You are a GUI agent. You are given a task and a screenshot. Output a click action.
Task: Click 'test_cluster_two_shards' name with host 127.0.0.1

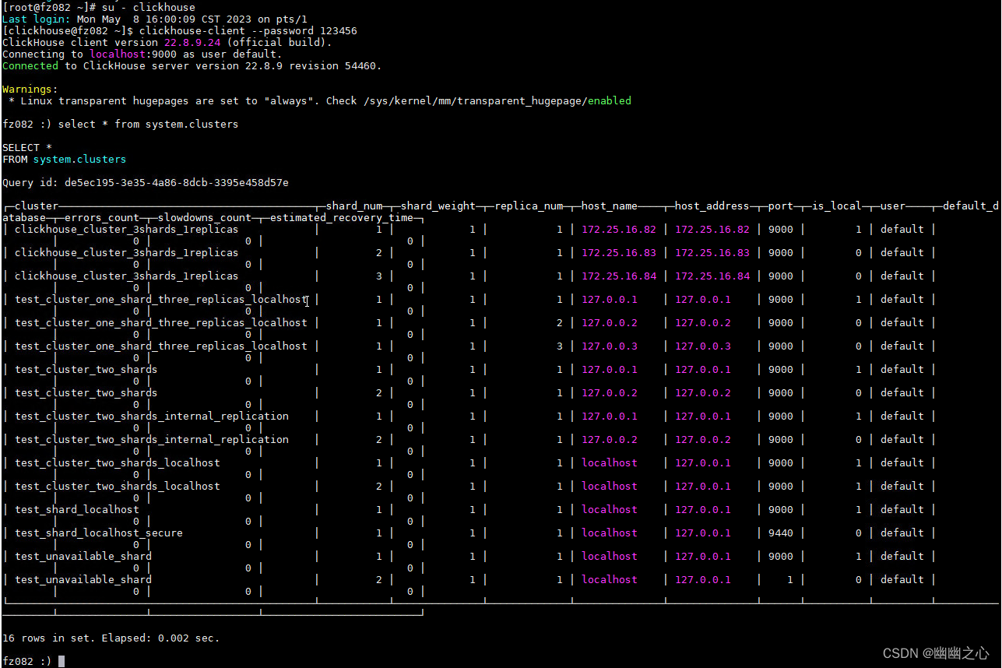[86, 369]
